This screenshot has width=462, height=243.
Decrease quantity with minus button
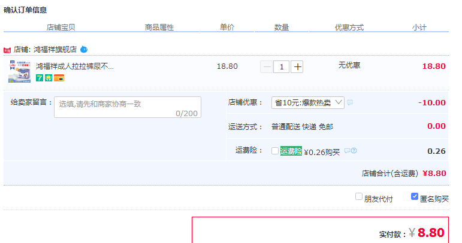coord(266,67)
